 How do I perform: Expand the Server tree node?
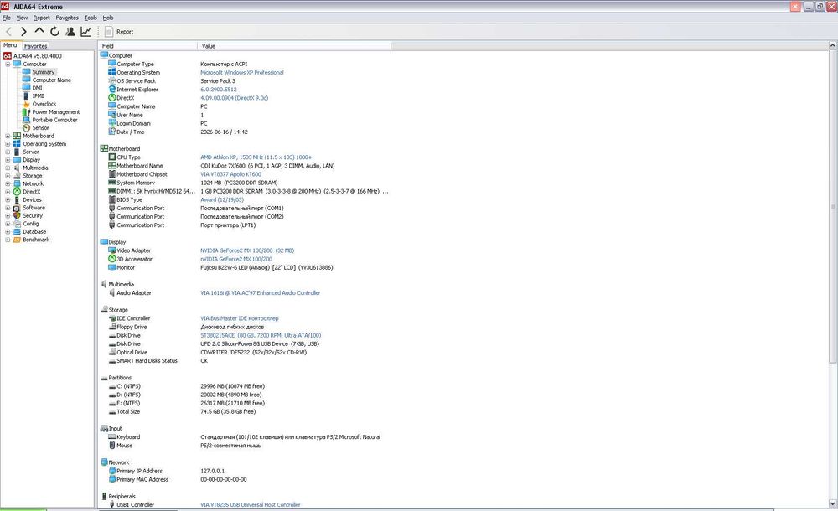click(x=8, y=152)
